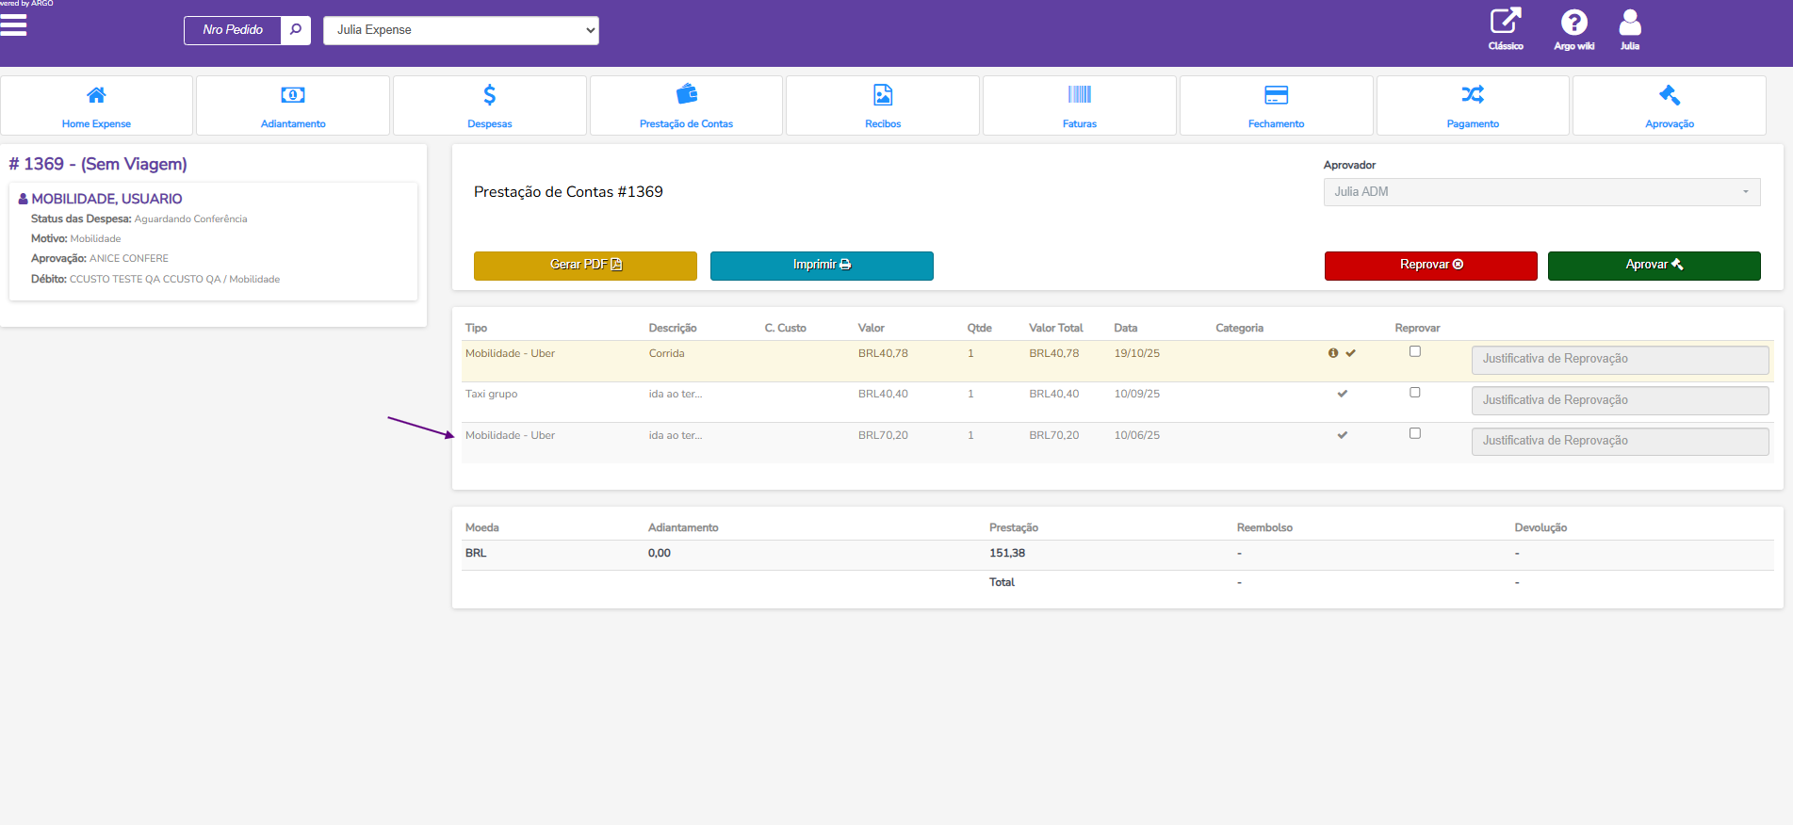Open the Aprovador Julia ADM dropdown
This screenshot has width=1793, height=825.
1540,192
